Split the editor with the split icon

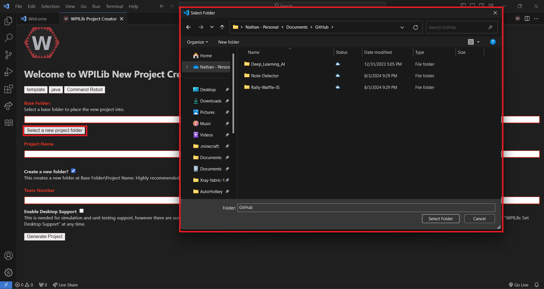coord(527,18)
